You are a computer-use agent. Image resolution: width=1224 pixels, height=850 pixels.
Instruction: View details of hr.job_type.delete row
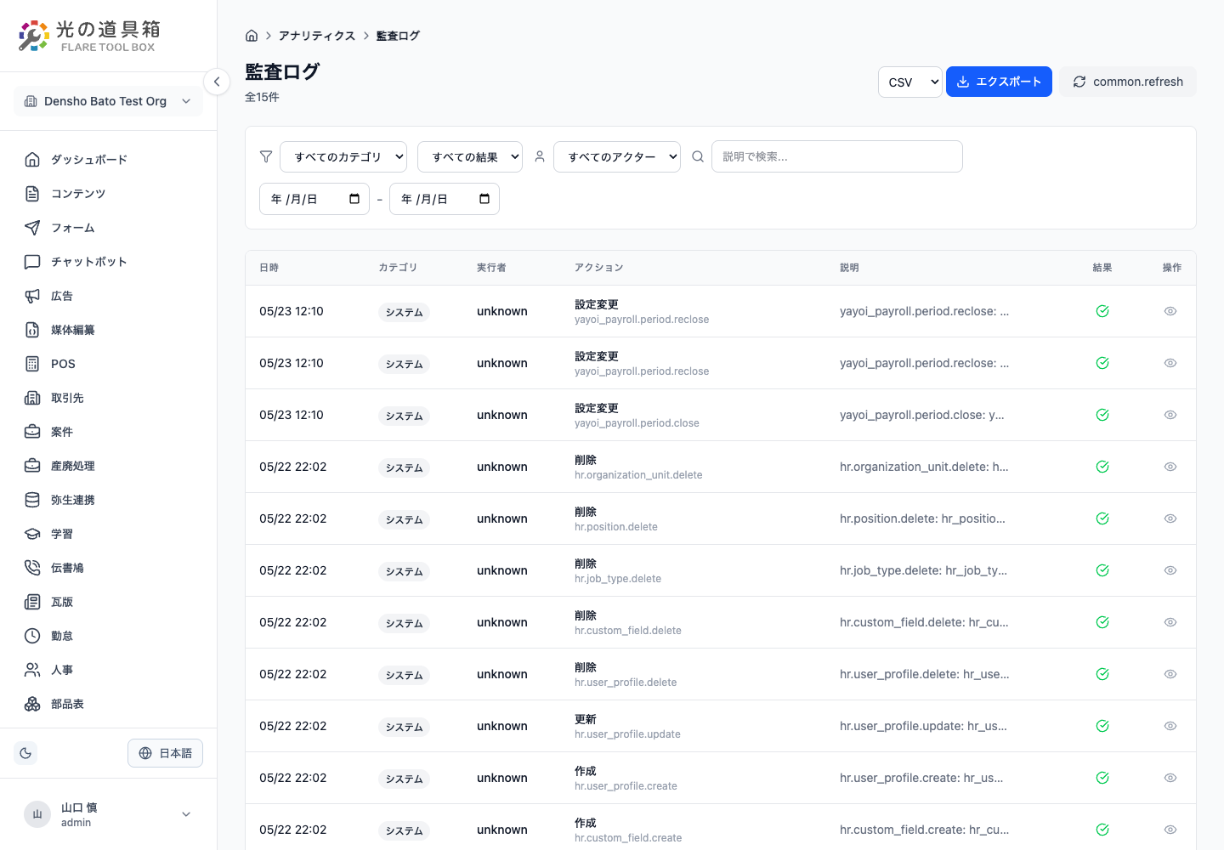coord(1170,570)
